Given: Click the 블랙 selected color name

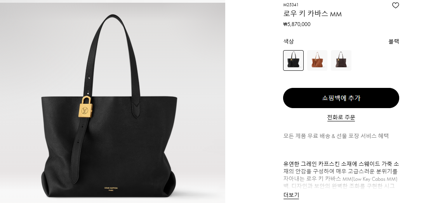Looking at the screenshot, I should point(394,41).
